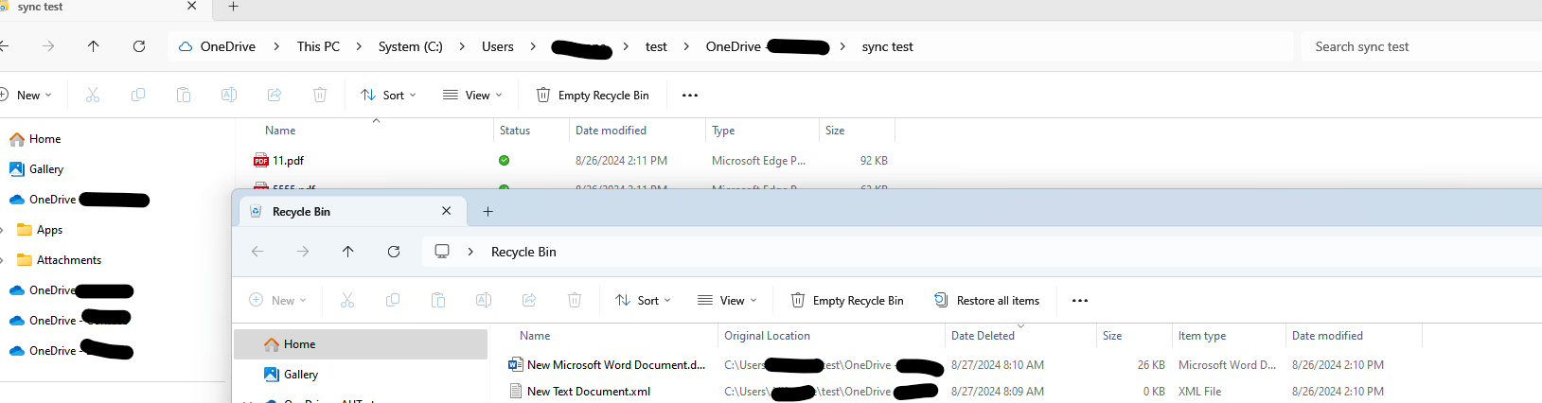Expand chevron before Recycle Bin in address bar
Viewport: 1542px width, 403px height.
470,252
